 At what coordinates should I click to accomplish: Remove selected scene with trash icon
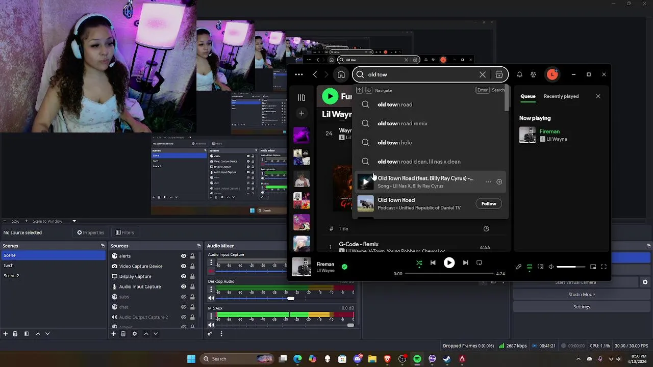coord(15,334)
